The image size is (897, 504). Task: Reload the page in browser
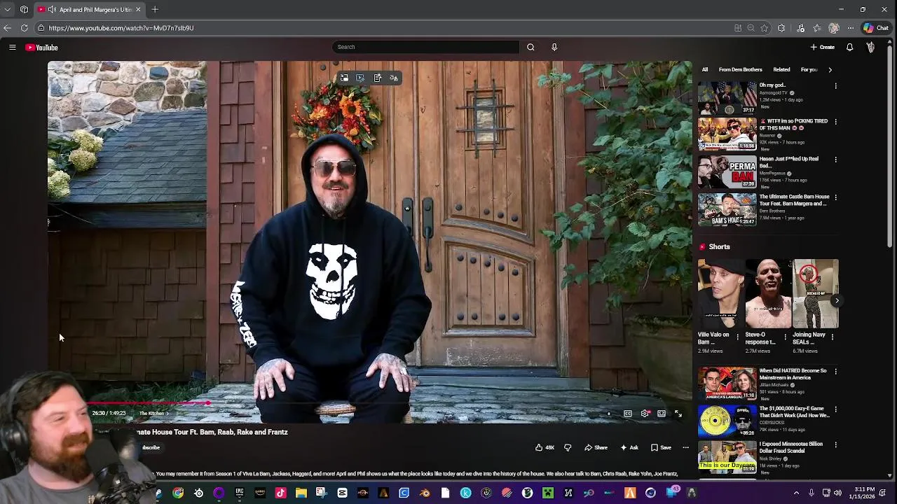[x=24, y=28]
